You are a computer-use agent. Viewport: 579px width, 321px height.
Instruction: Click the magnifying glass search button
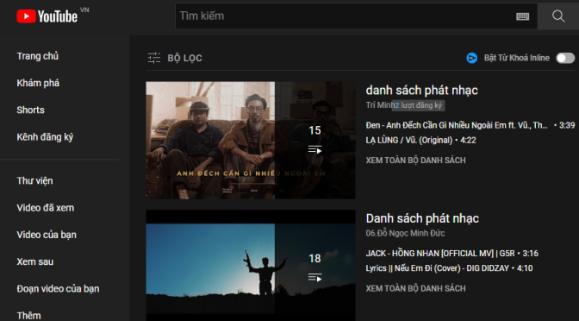tap(558, 16)
